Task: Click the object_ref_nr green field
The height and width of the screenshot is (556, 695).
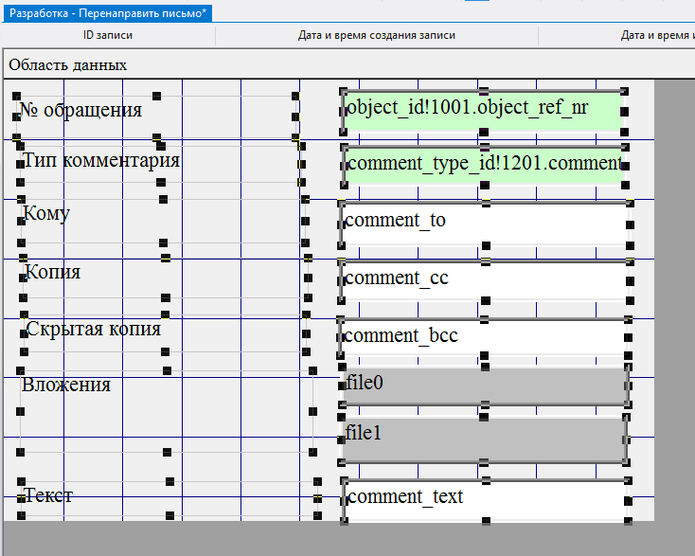Action: pos(483,111)
